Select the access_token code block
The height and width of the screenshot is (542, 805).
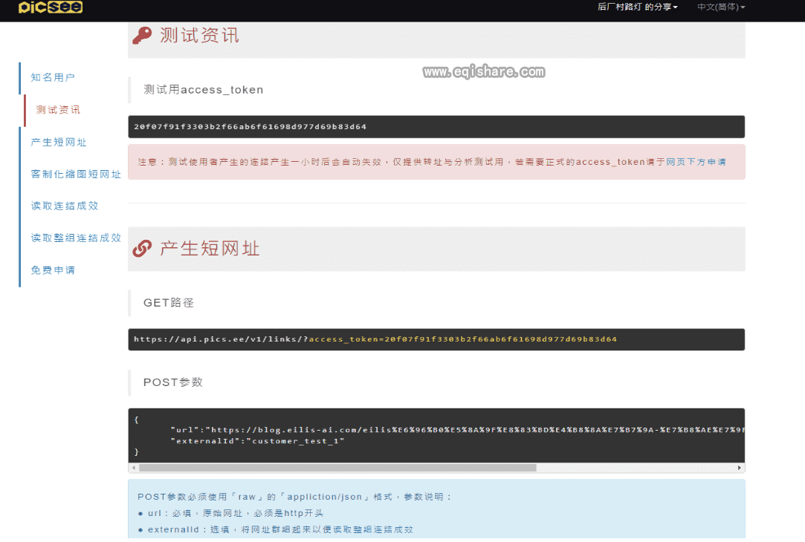pyautogui.click(x=437, y=126)
